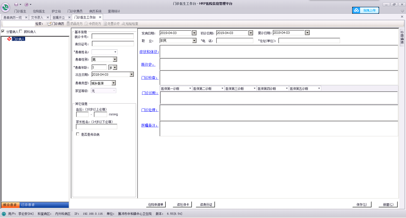The width and height of the screenshot is (406, 218).
Task: Expand the 医保第二诊断 dropdown
Action: [x=222, y=88]
